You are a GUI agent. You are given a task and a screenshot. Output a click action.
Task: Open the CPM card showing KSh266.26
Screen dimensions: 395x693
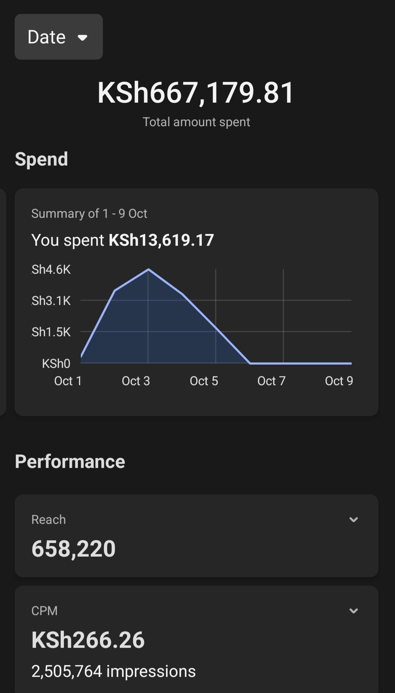pos(197,639)
